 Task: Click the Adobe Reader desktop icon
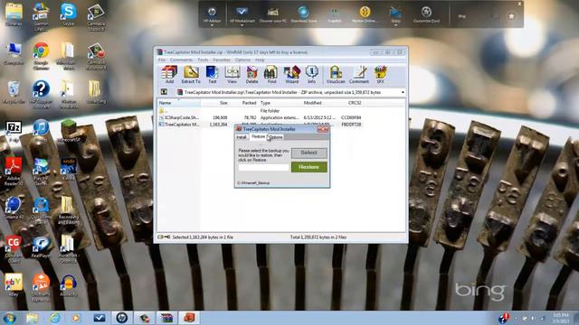(x=14, y=172)
